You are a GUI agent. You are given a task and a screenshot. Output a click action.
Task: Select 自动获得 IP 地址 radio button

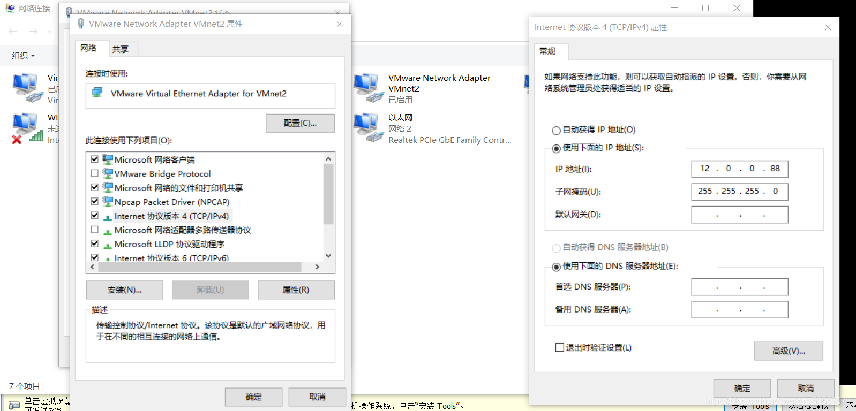556,131
